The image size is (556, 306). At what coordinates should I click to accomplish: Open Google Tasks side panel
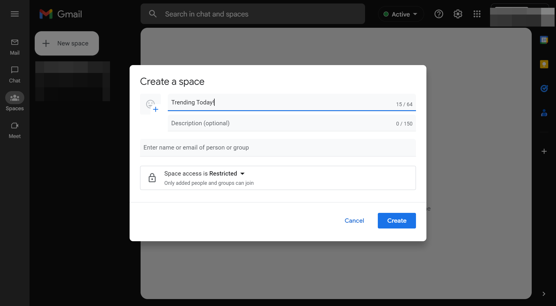(544, 89)
